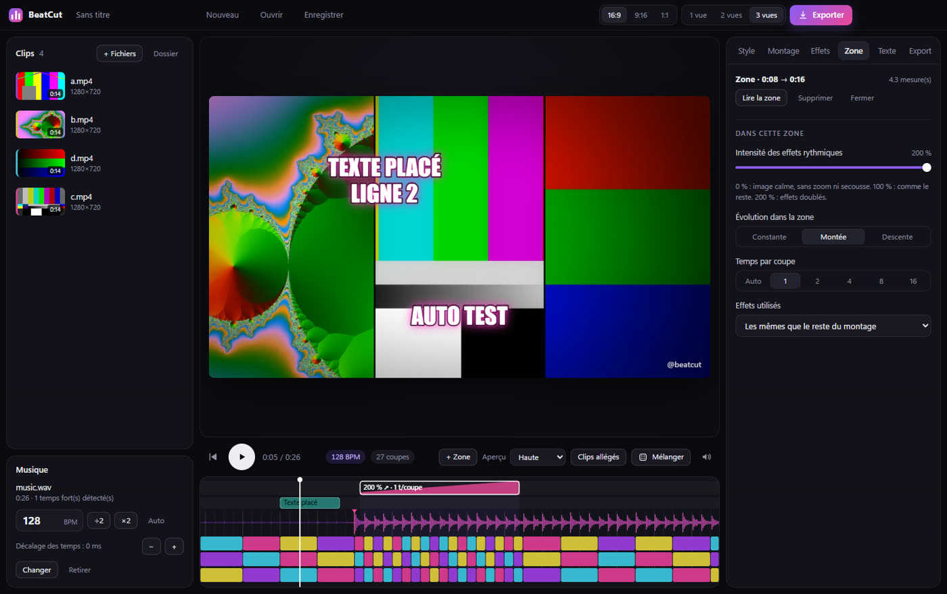Open the Aperçu quality dropdown (Haute)

click(538, 457)
